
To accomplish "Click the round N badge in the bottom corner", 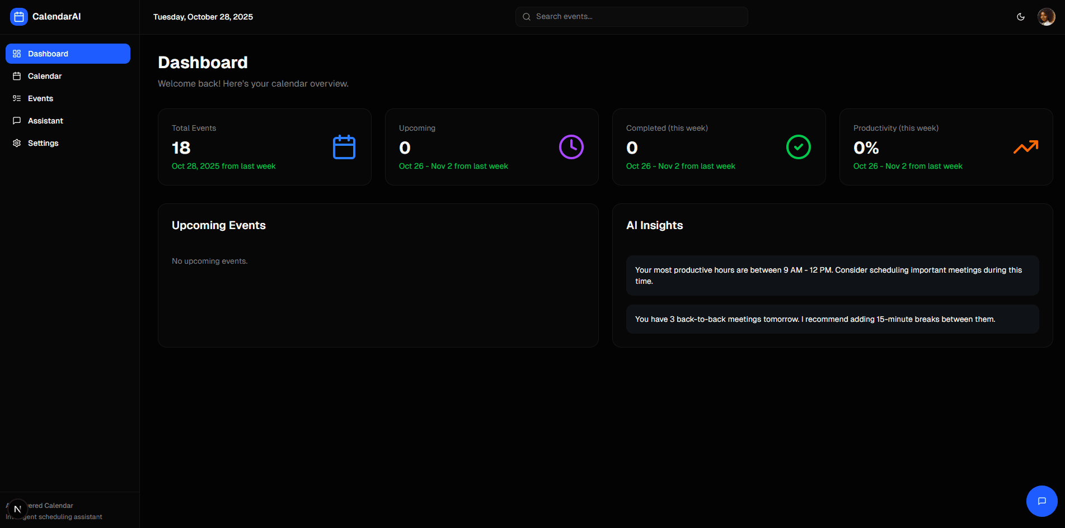I will (x=17, y=509).
